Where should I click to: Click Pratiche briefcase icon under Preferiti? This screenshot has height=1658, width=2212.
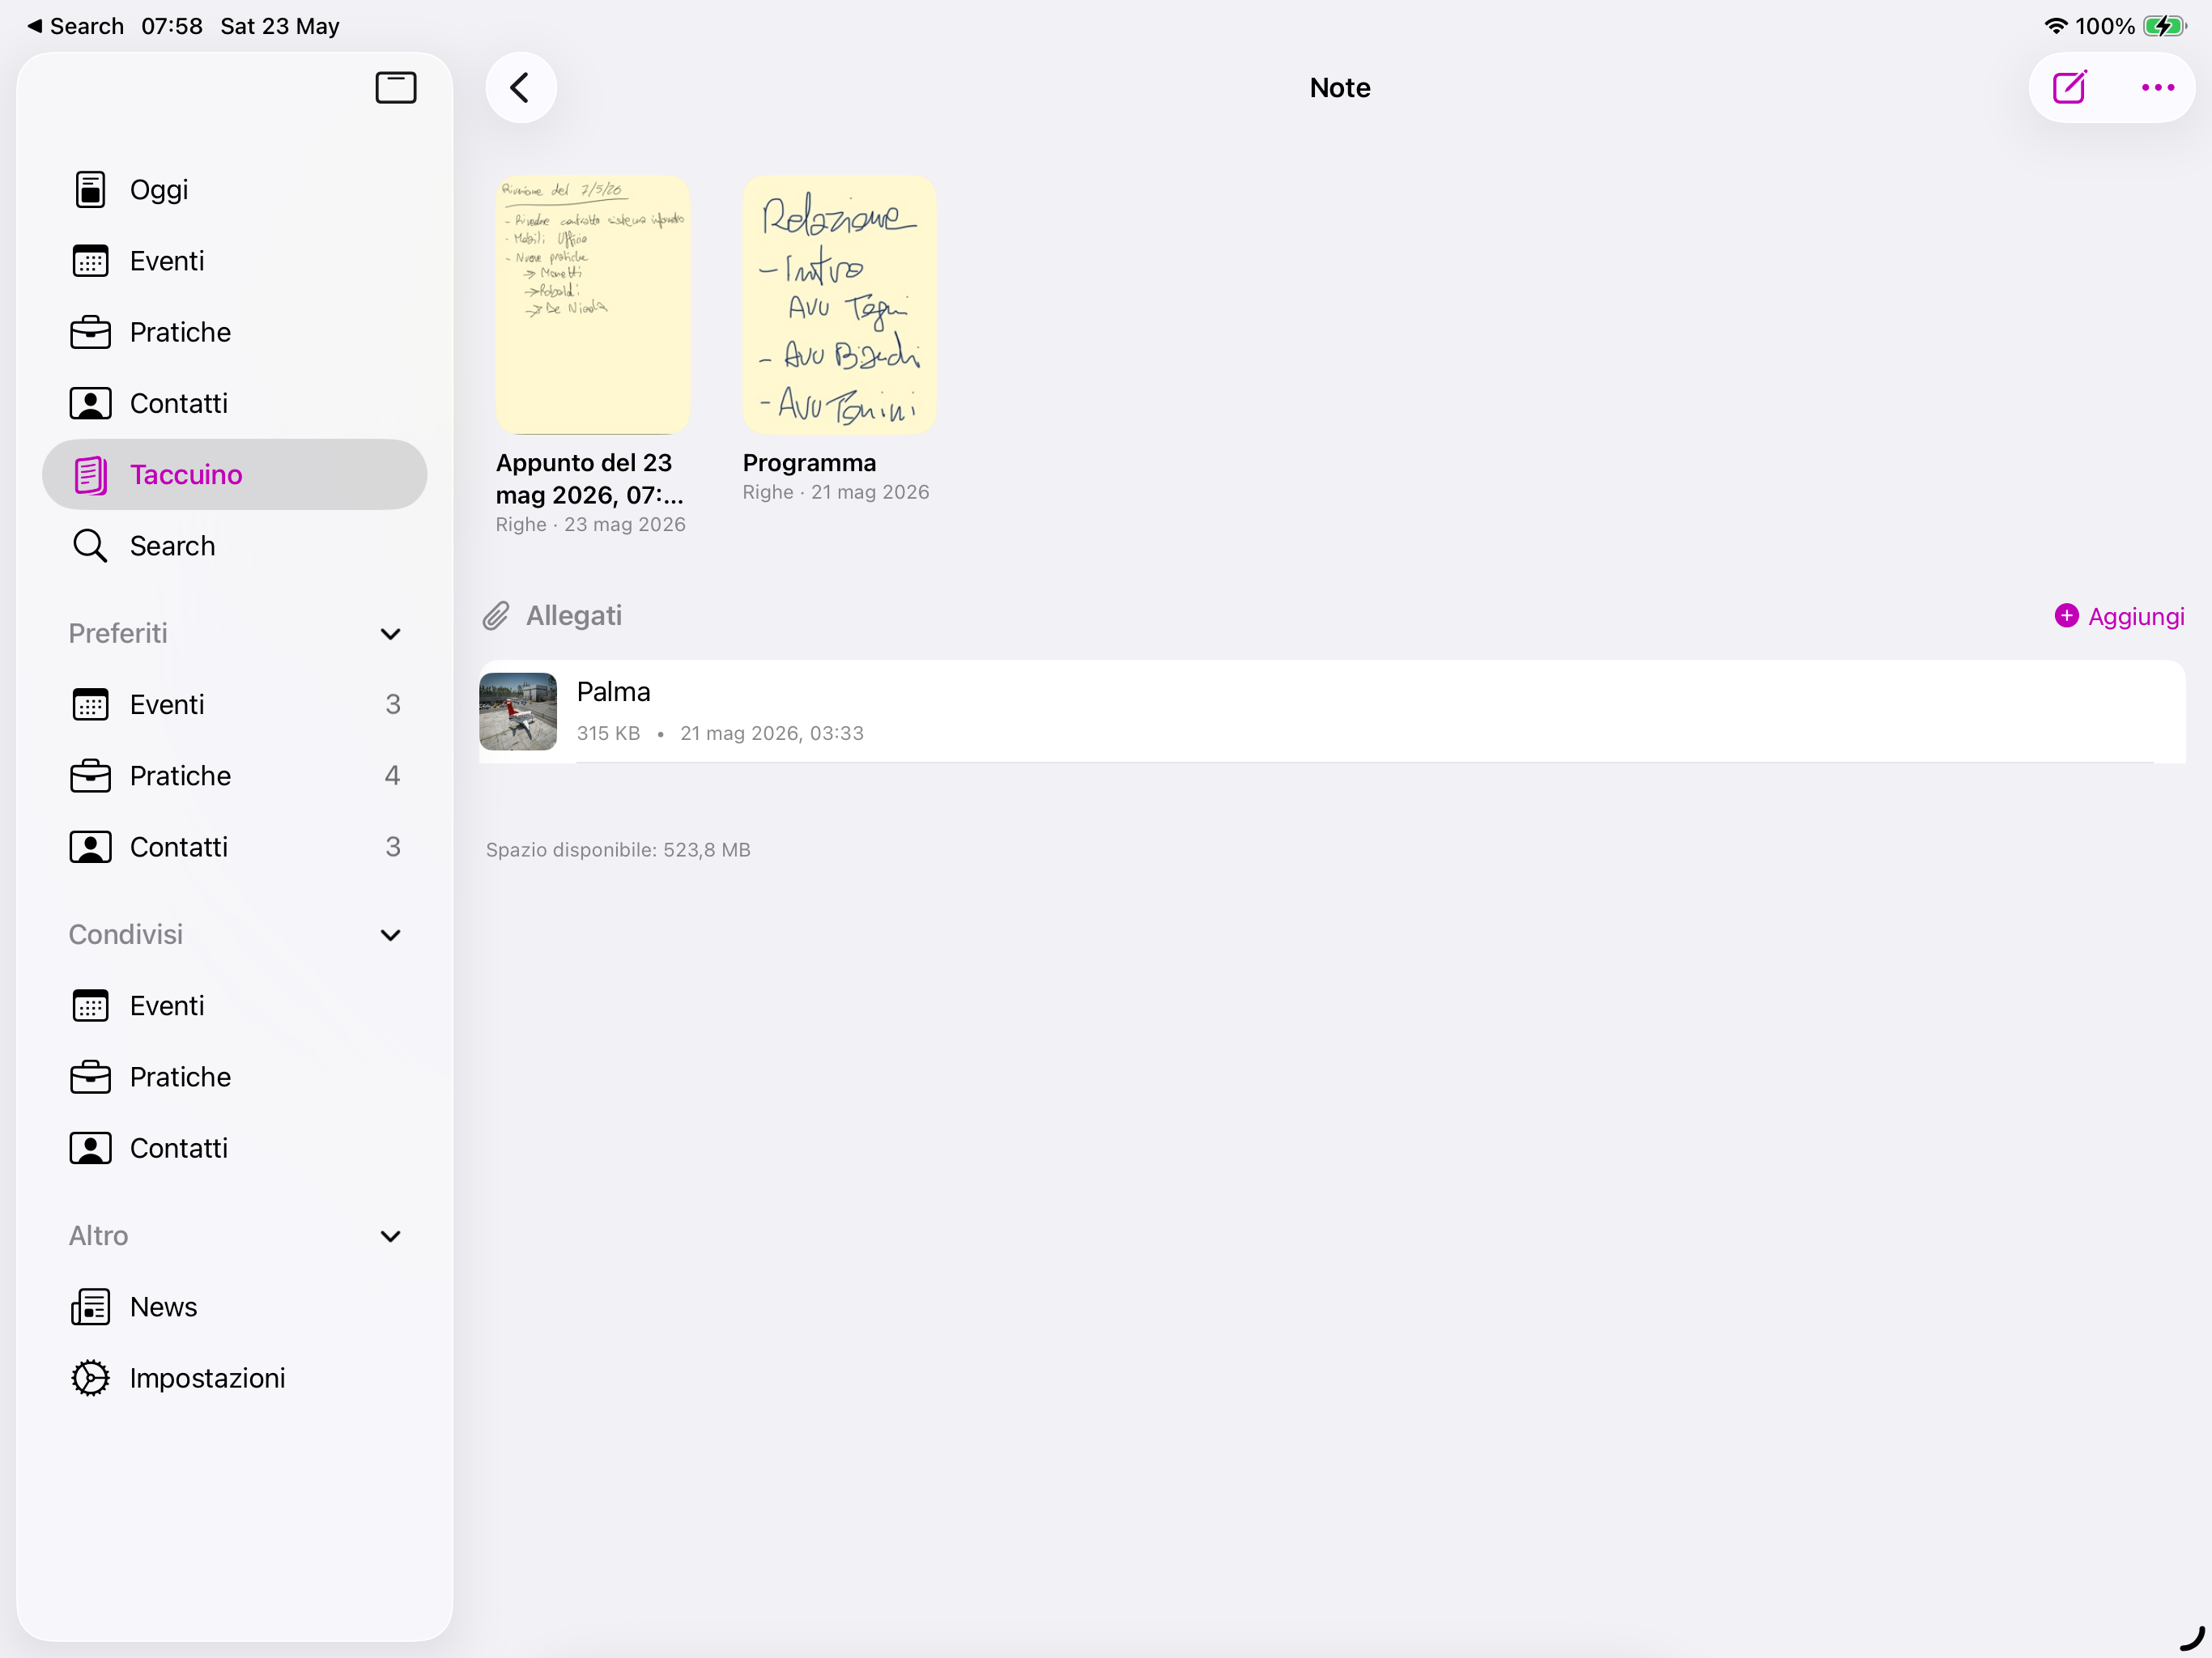(90, 776)
